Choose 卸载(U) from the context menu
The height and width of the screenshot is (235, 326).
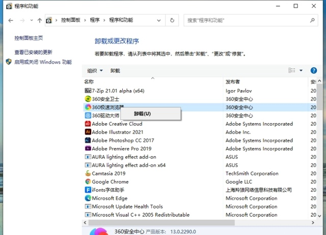151,114
